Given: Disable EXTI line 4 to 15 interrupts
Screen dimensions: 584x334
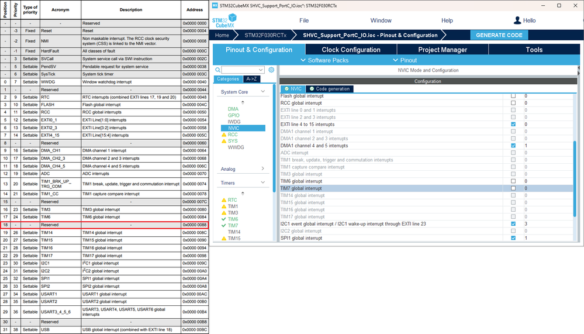Looking at the screenshot, I should [513, 124].
